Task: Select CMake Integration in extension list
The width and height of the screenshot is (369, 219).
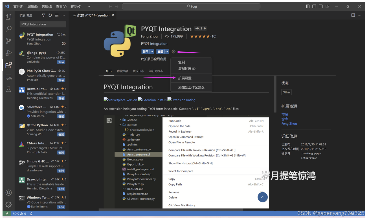Action: [42, 148]
